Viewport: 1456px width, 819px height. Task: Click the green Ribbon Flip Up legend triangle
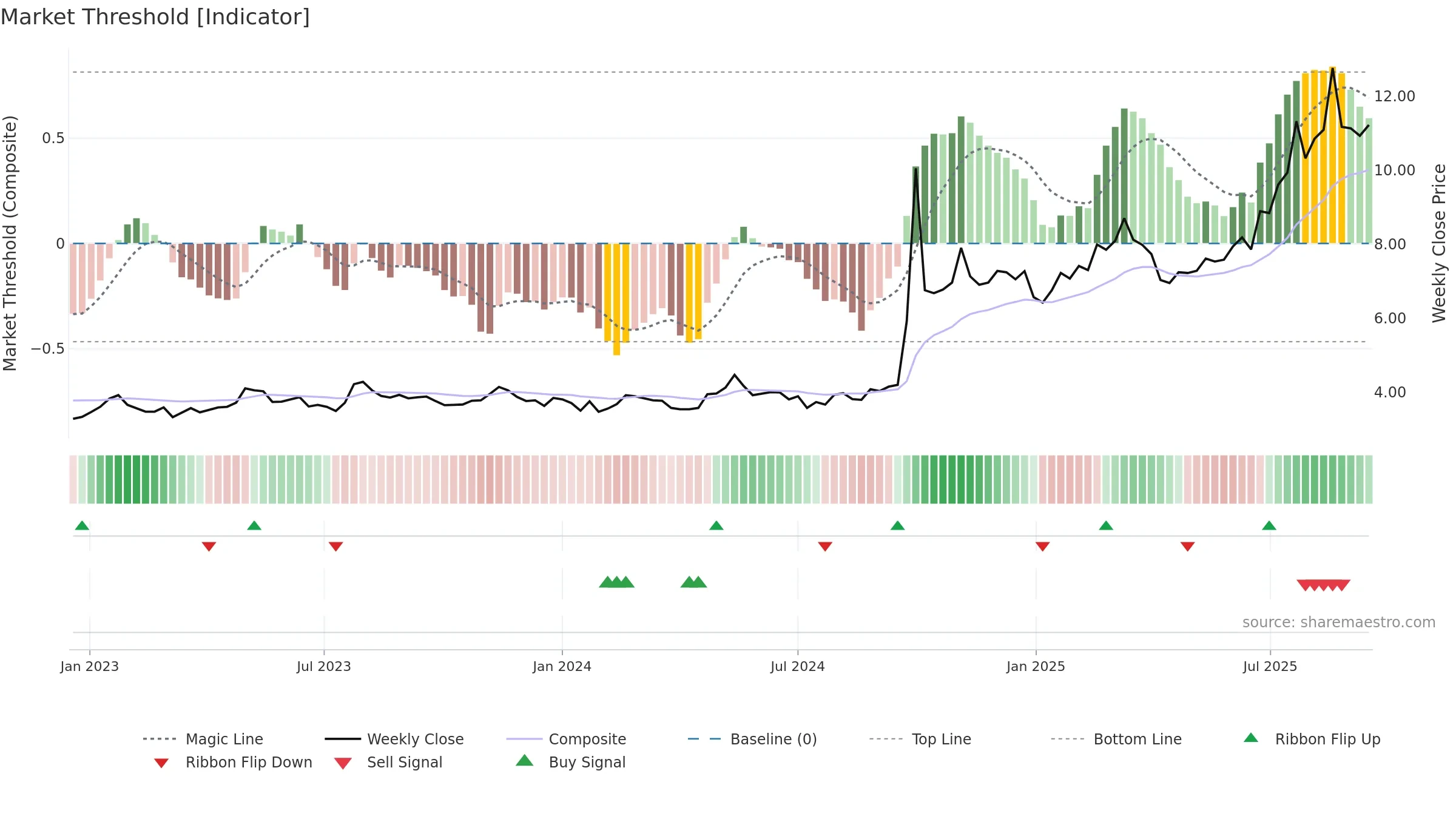coord(1251,738)
